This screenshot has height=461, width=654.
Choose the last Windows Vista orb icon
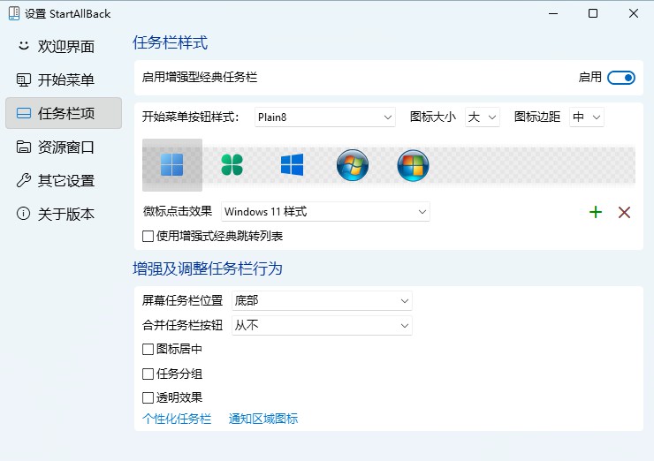pos(413,164)
